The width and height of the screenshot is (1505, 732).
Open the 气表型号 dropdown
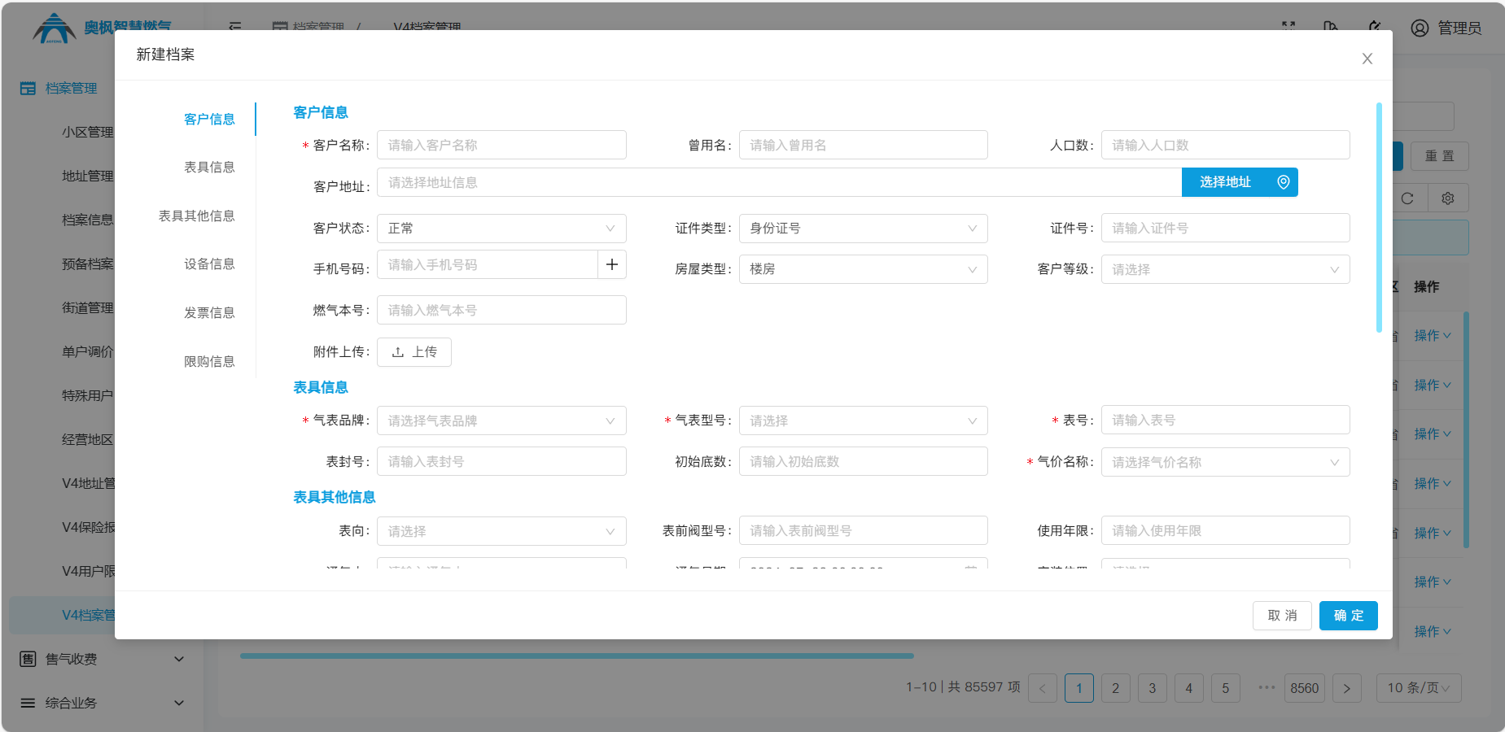[x=864, y=420]
